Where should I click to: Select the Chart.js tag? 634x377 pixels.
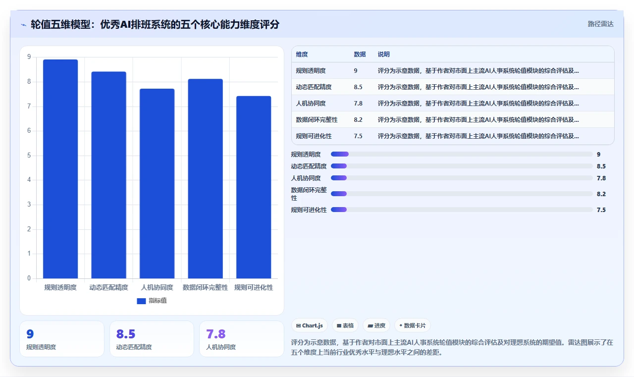(x=310, y=325)
